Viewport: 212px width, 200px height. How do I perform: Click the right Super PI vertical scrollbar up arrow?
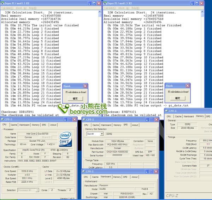[x=202, y=12]
